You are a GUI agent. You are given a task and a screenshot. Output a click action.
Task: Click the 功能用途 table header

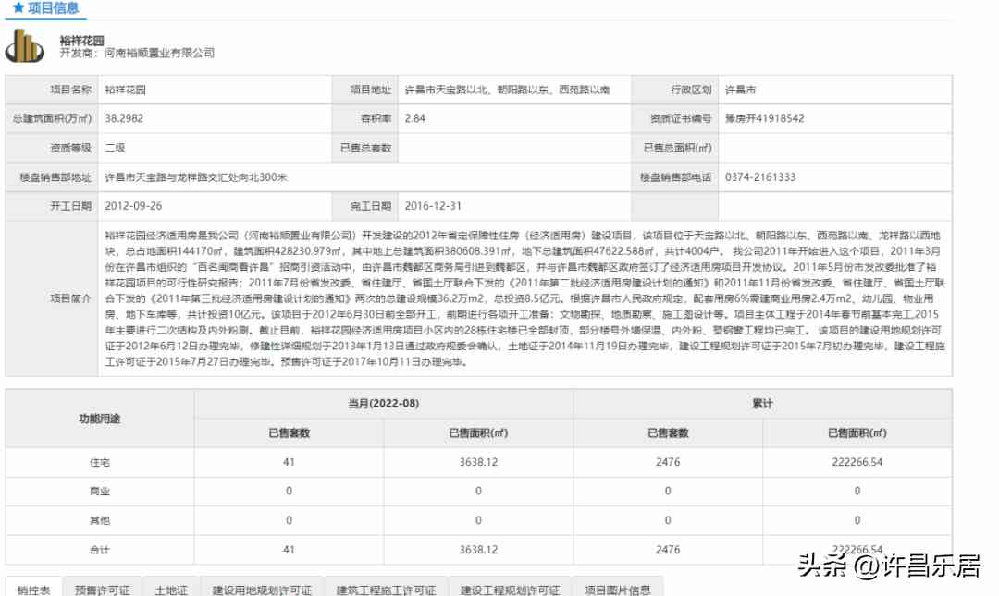tap(99, 419)
